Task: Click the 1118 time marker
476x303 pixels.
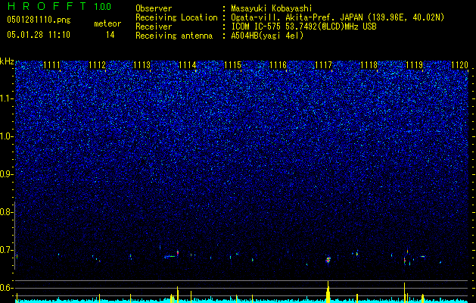Action: pyautogui.click(x=369, y=65)
